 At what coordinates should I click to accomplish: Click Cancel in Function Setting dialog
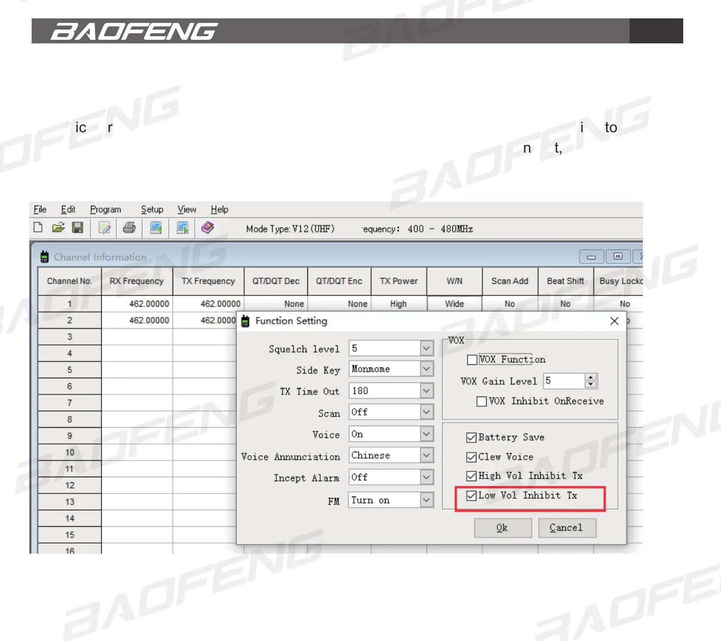click(567, 528)
